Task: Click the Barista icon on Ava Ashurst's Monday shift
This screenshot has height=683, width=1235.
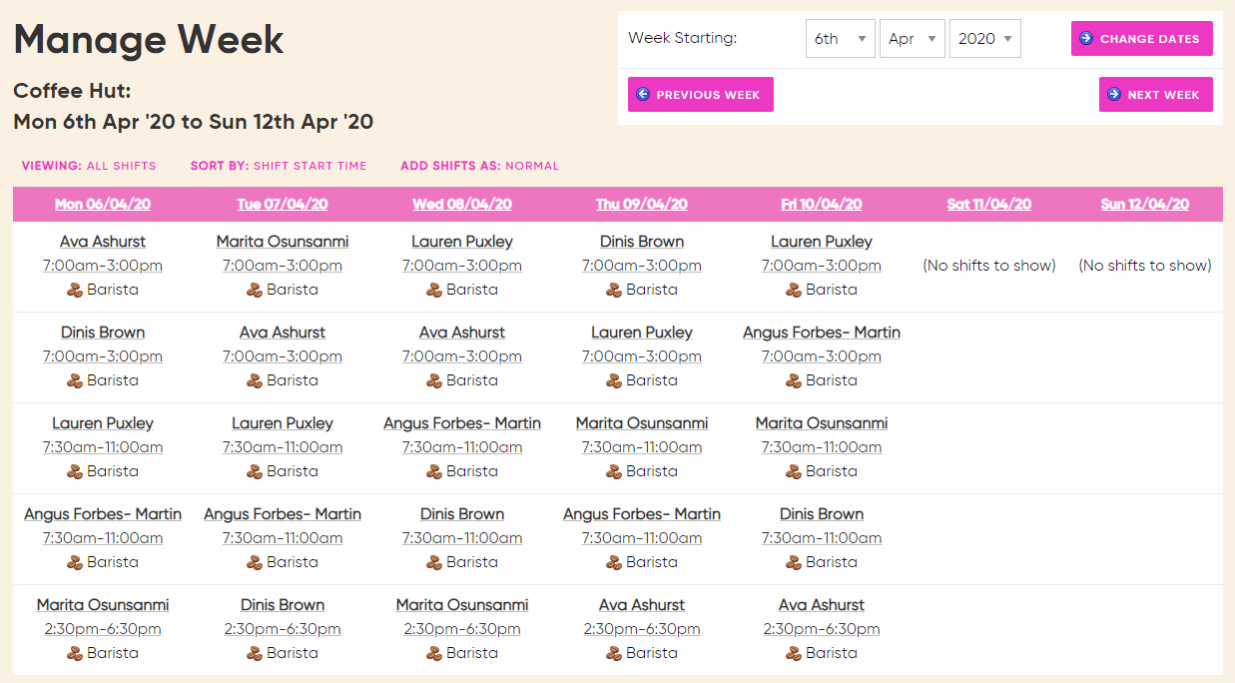Action: tap(73, 290)
